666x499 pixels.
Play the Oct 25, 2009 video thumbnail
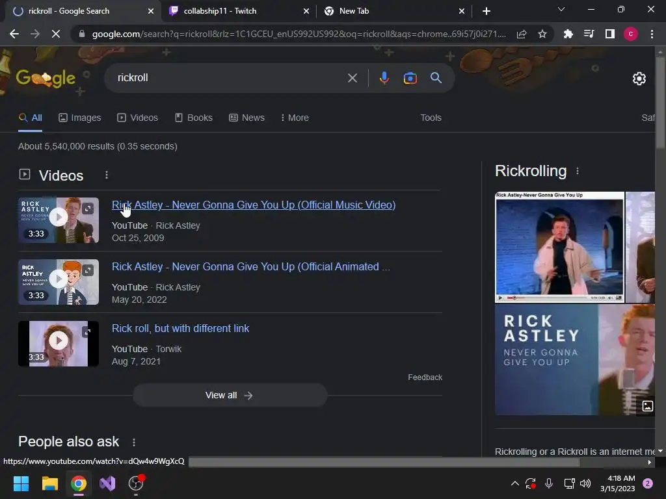pos(59,220)
